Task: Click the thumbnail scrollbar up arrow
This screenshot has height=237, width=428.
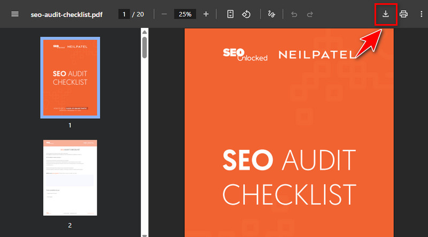Action: coord(144,32)
